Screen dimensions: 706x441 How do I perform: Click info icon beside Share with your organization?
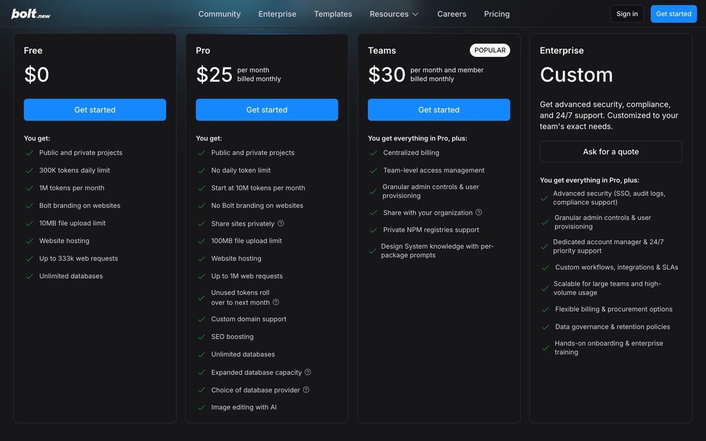(x=479, y=212)
